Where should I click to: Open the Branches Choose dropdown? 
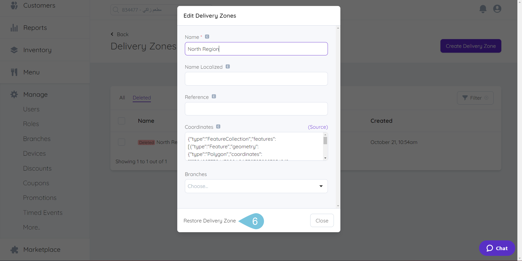[256, 186]
